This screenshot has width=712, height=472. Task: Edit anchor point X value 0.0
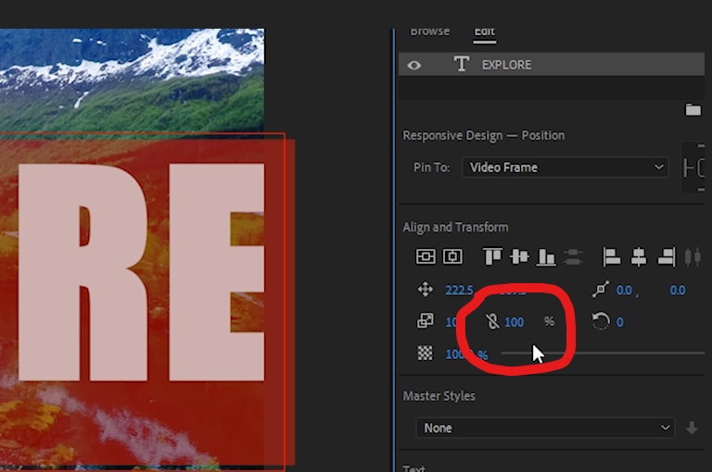click(624, 291)
